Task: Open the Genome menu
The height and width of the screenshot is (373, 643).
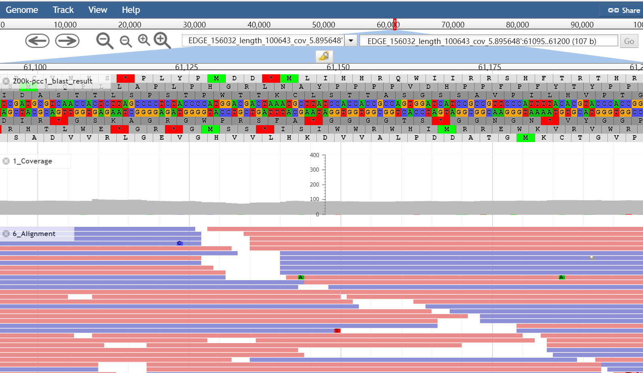Action: tap(22, 10)
